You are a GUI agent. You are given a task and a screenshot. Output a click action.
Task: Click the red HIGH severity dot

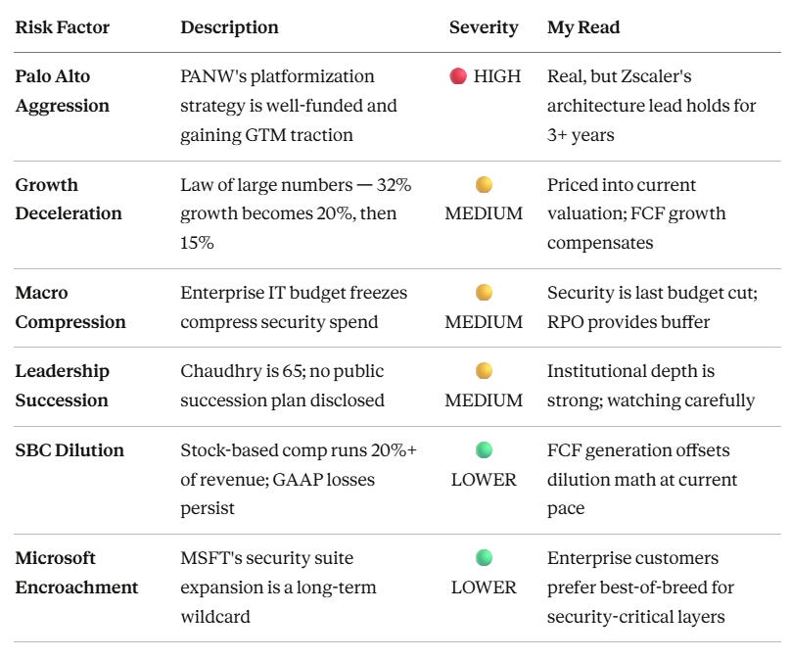[457, 76]
